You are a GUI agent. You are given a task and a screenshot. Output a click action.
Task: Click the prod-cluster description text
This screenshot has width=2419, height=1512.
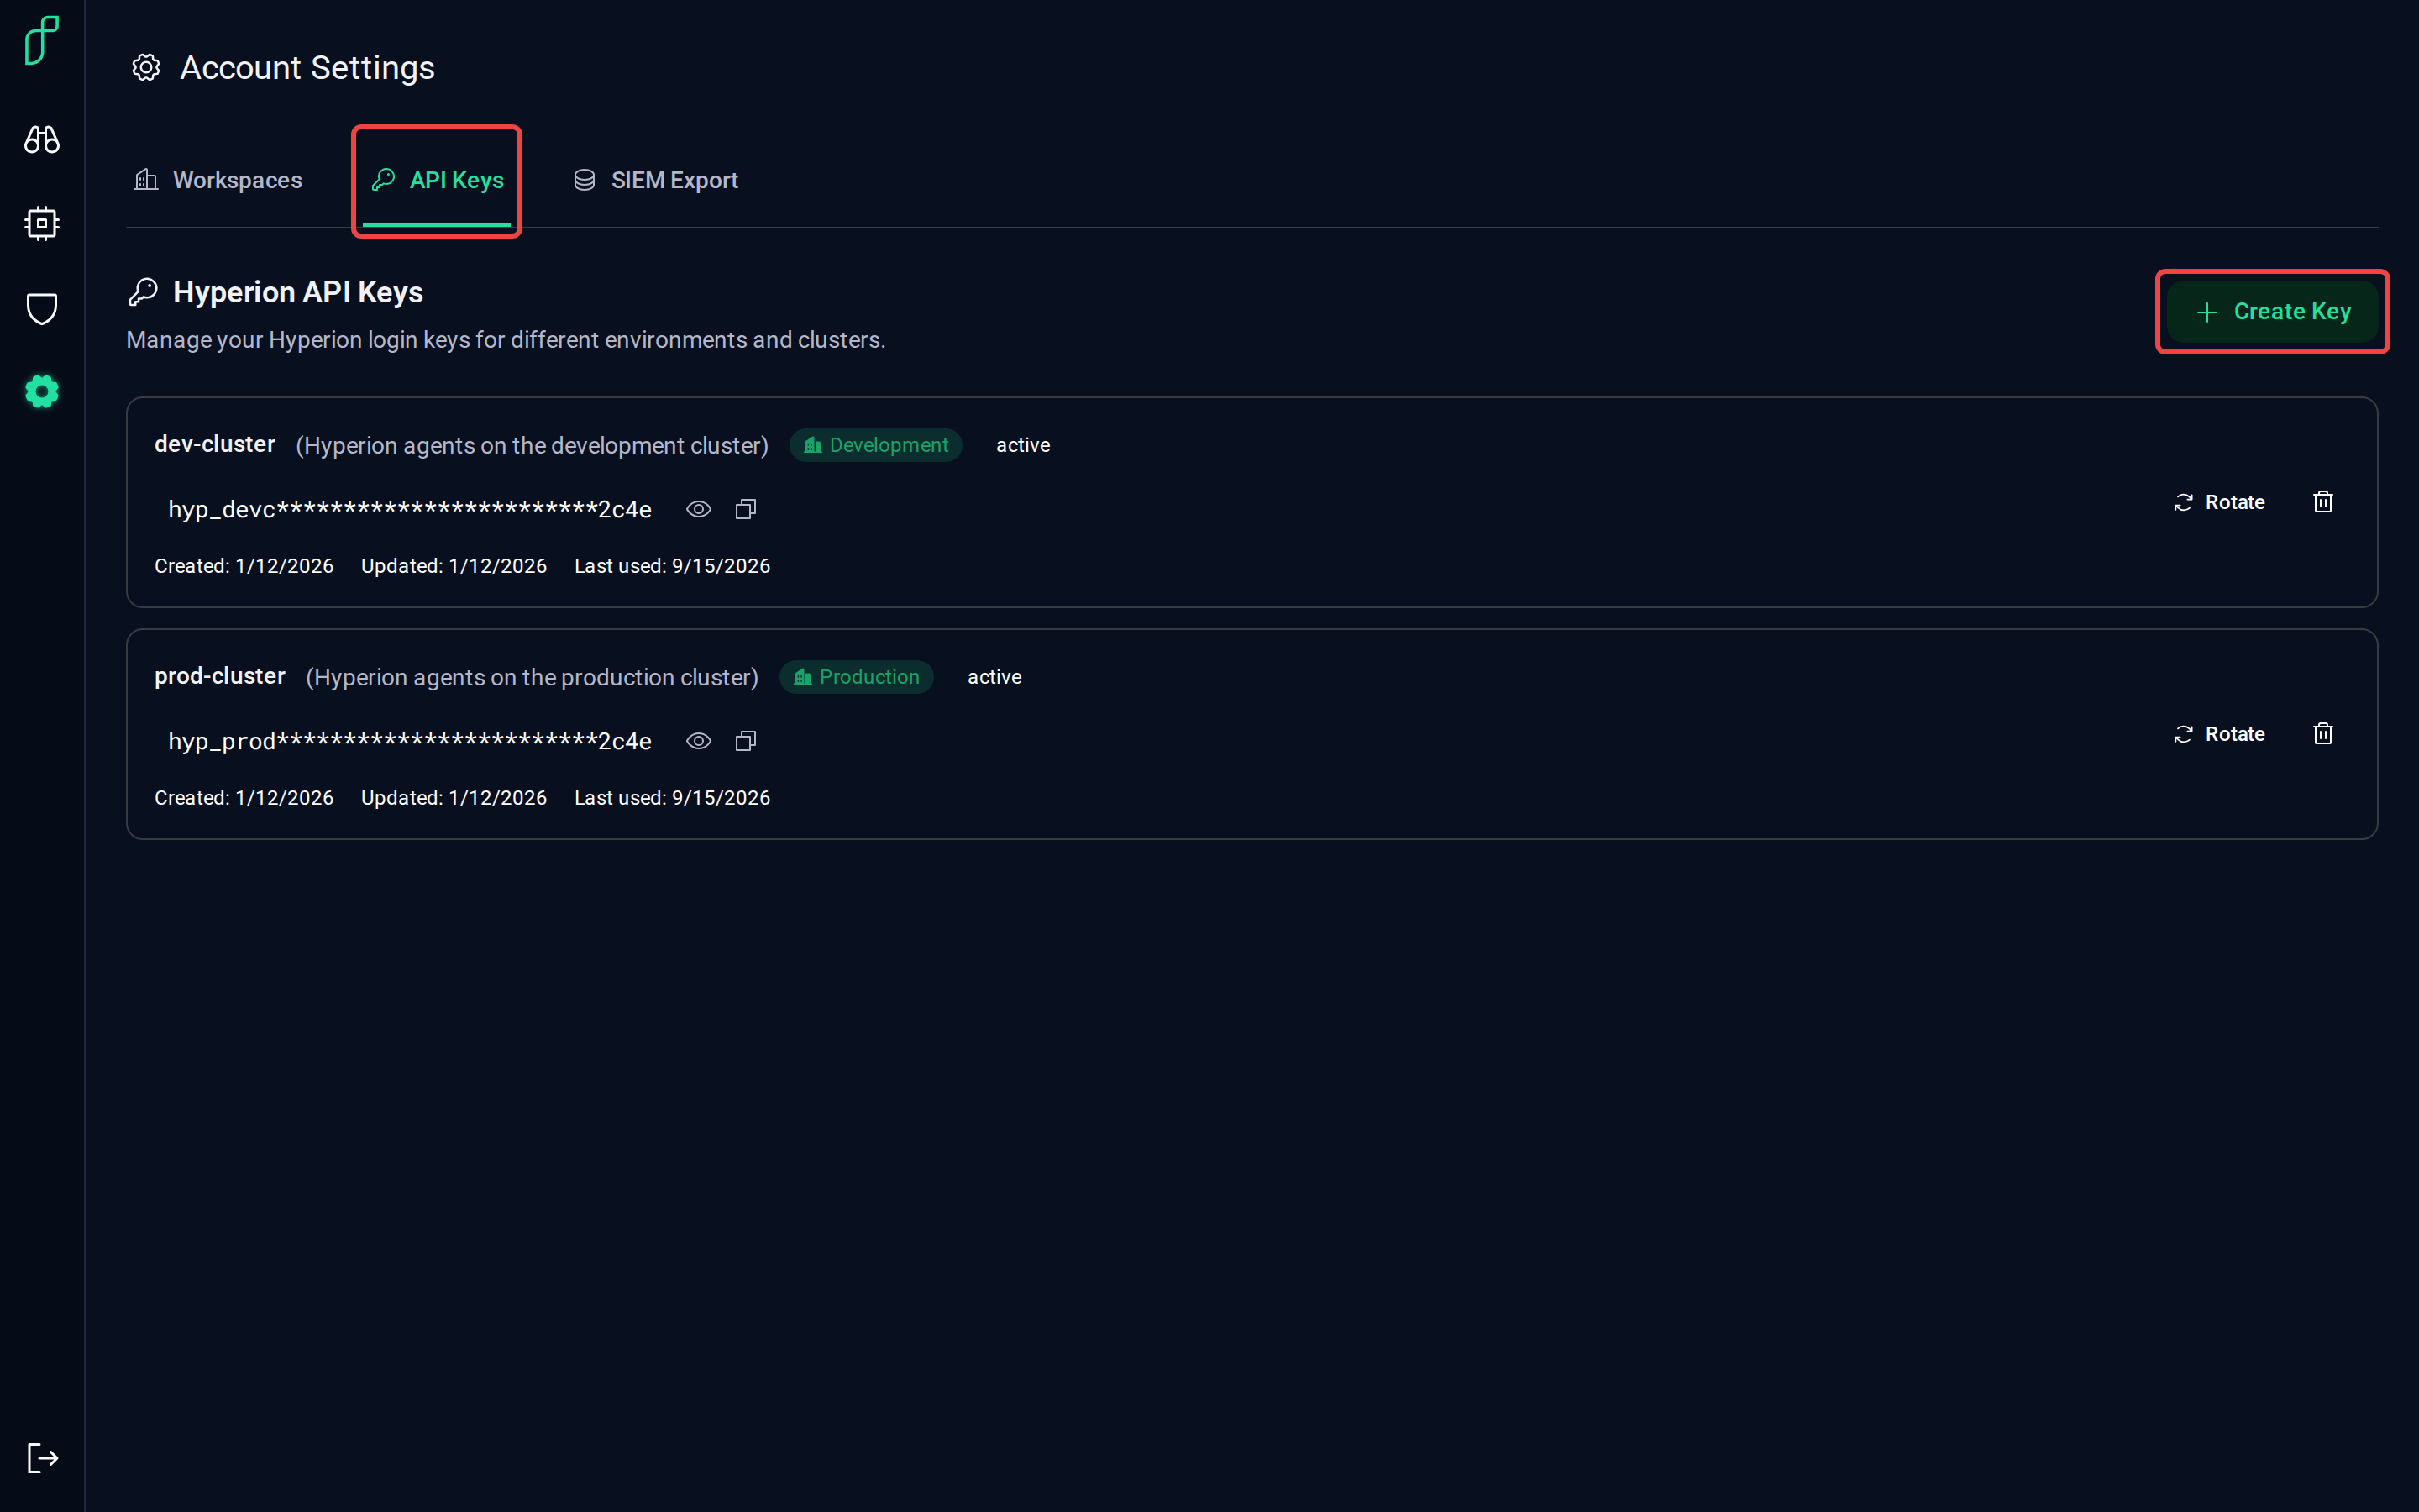[532, 678]
